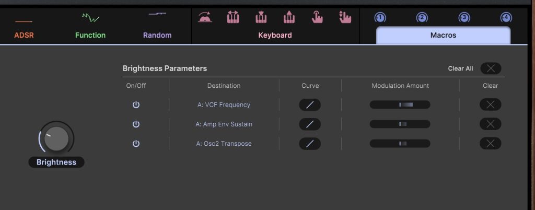The height and width of the screenshot is (210, 535).
Task: Open the Random modulation tab
Action: 157,29
